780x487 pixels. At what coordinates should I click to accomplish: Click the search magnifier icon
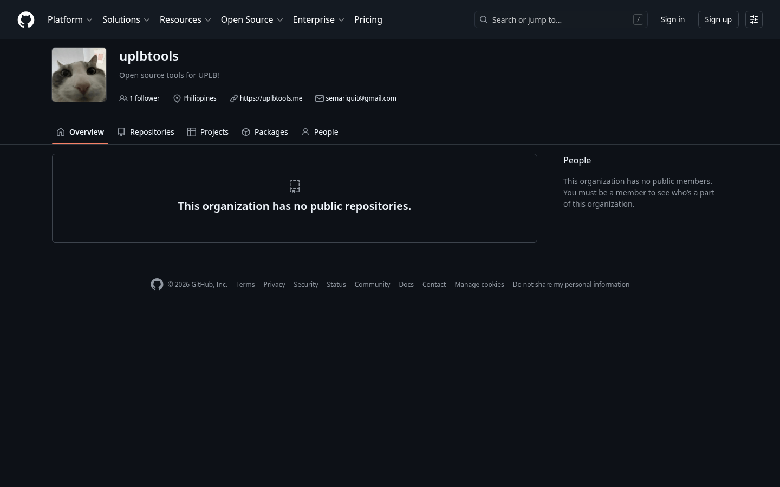[484, 19]
